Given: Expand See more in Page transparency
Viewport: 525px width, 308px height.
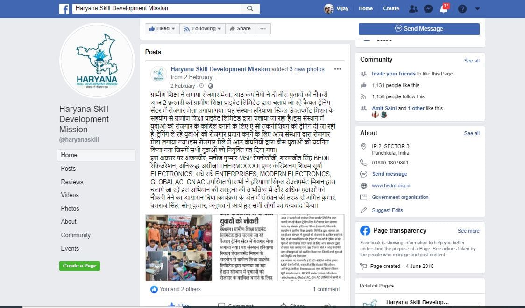Looking at the screenshot, I should coord(468,231).
